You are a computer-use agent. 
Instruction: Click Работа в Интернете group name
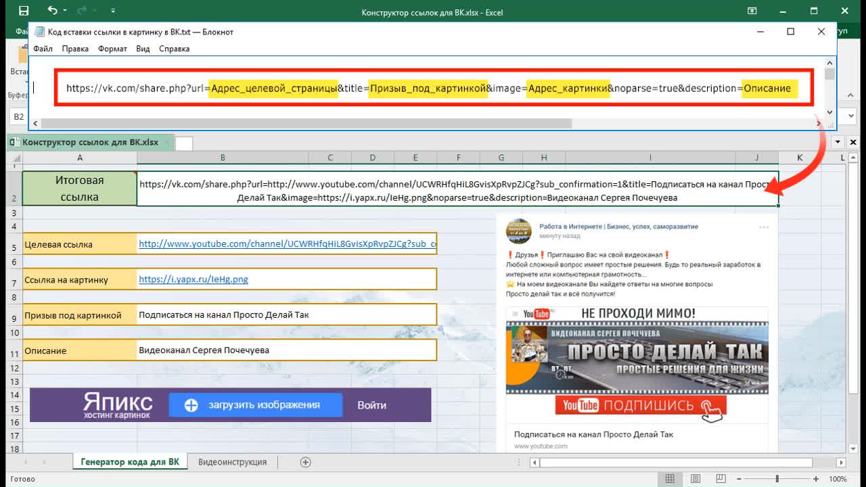click(x=618, y=227)
